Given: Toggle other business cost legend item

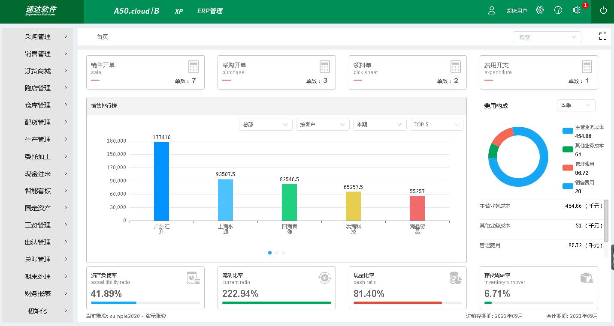Looking at the screenshot, I should [568, 150].
